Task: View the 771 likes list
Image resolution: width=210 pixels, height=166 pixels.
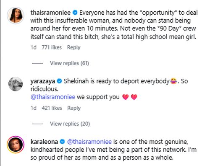Action: [x=52, y=47]
